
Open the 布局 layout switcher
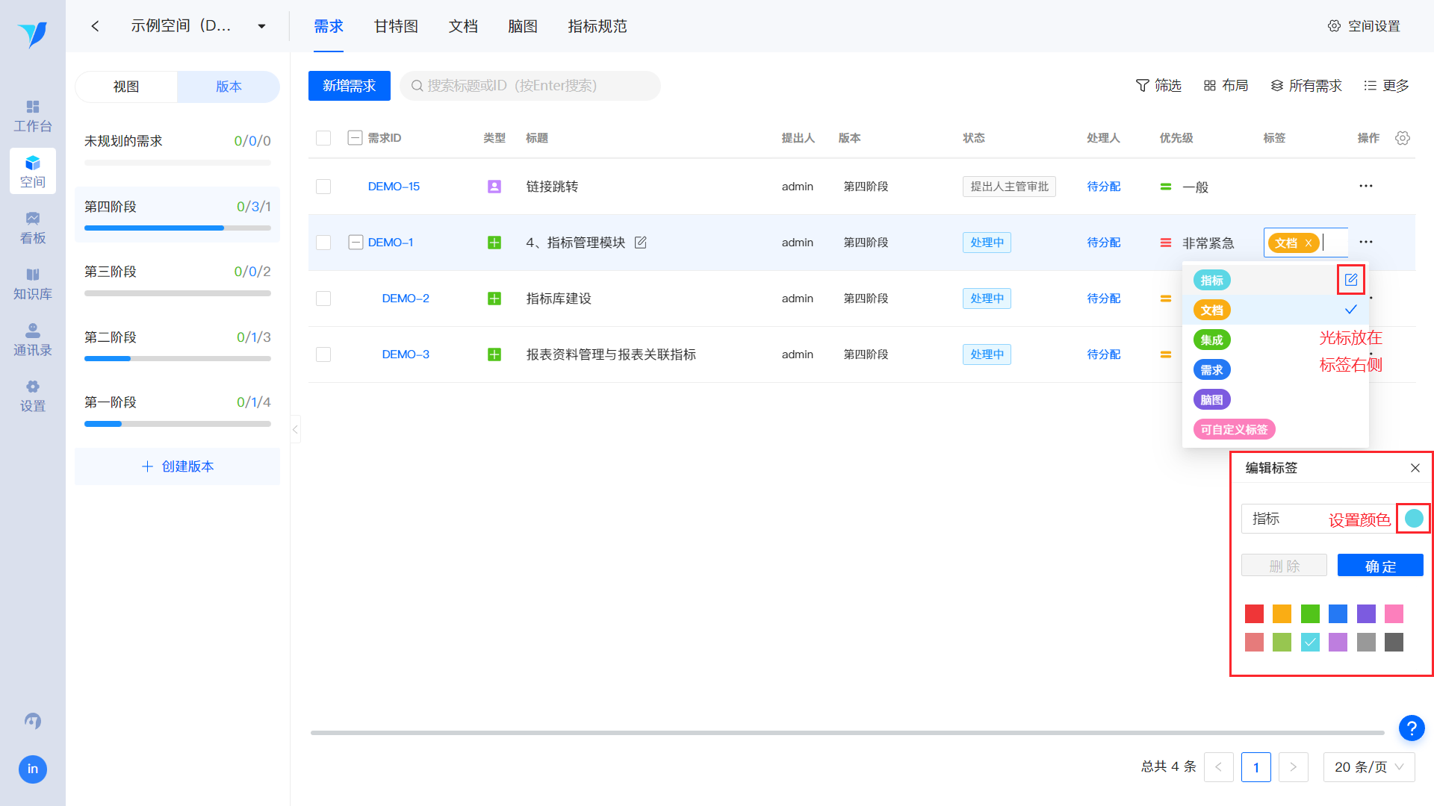1226,85
